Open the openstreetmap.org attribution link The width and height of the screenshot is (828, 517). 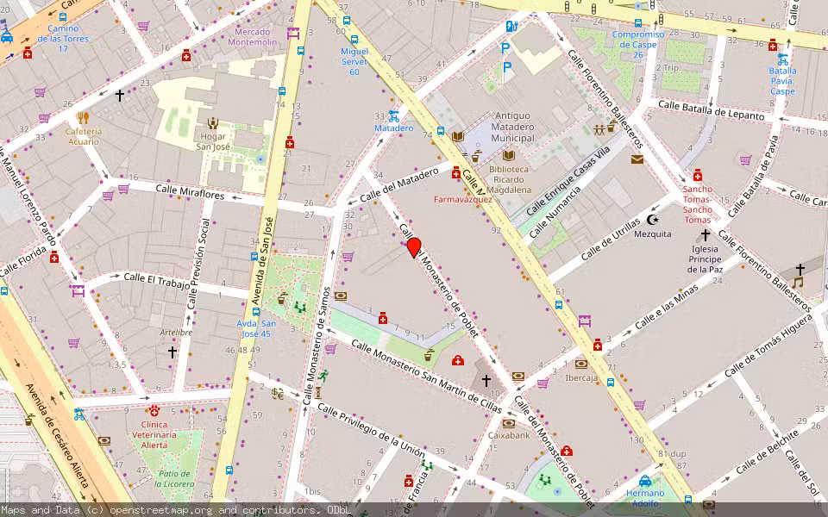pyautogui.click(x=151, y=510)
